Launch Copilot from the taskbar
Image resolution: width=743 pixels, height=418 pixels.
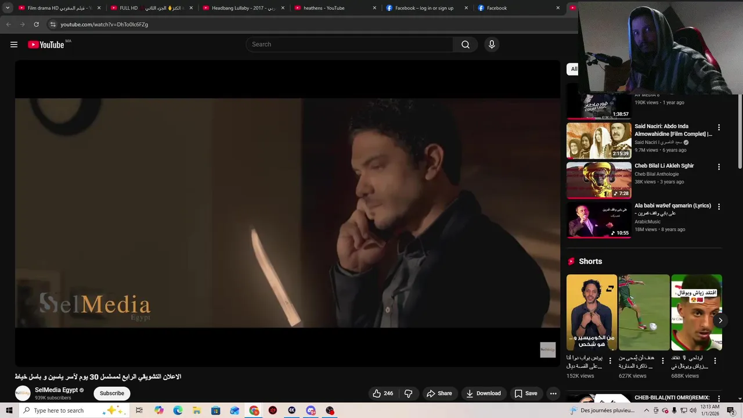(x=159, y=410)
